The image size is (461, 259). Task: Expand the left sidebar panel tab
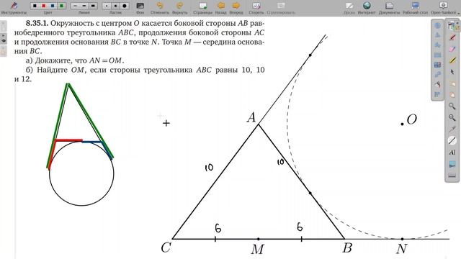pyautogui.click(x=3, y=39)
